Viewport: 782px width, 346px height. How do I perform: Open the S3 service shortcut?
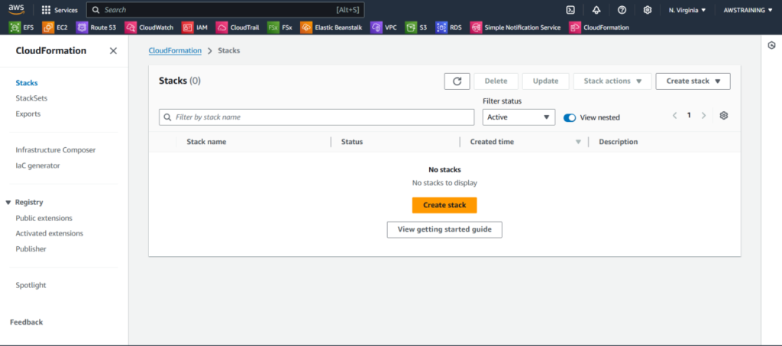coord(416,27)
